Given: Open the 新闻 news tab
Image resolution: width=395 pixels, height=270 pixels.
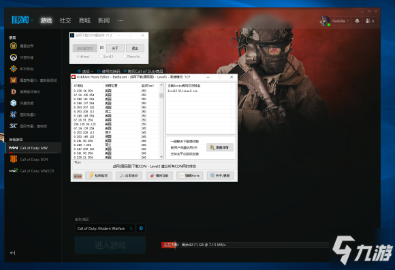Looking at the screenshot, I should tap(104, 20).
